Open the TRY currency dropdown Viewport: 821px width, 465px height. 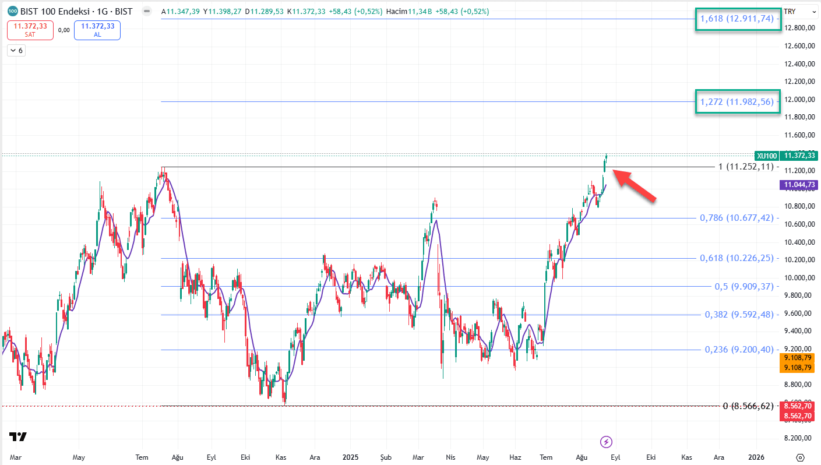pyautogui.click(x=799, y=12)
